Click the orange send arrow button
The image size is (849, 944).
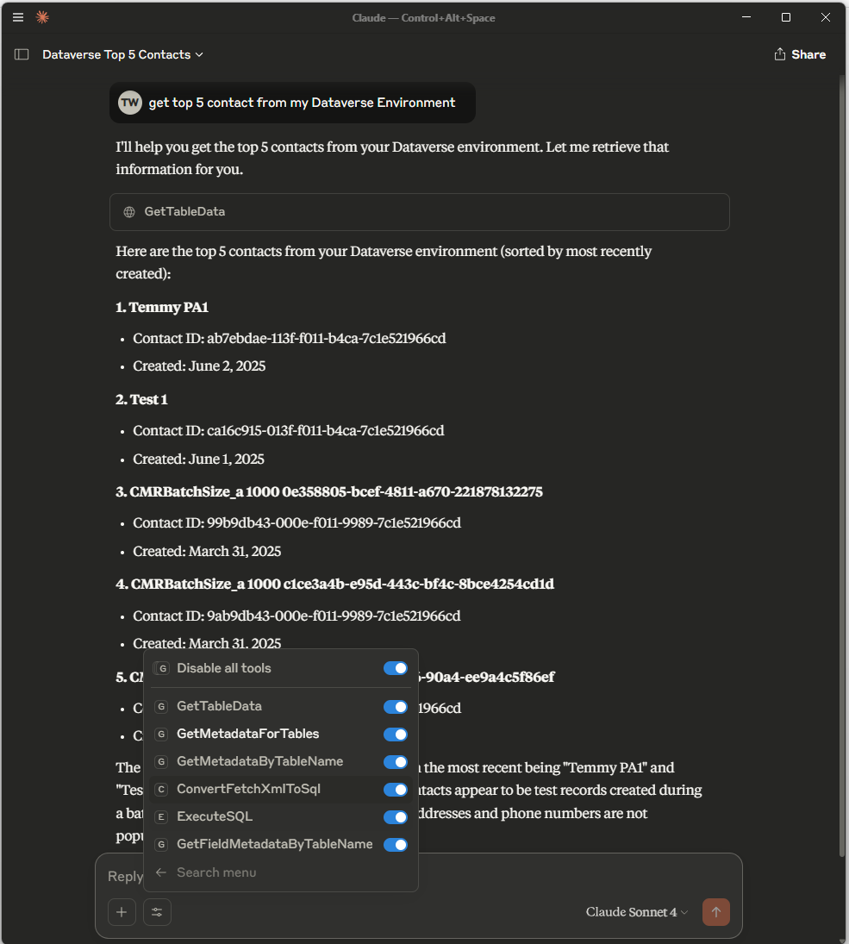(x=716, y=912)
